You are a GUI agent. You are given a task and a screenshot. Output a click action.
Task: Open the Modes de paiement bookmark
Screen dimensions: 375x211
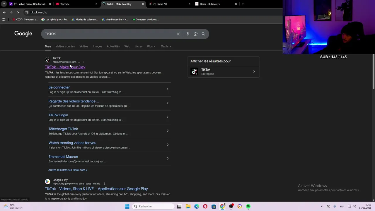(x=85, y=20)
